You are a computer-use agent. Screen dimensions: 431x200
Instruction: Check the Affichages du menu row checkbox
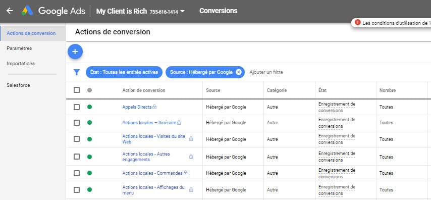(77, 190)
